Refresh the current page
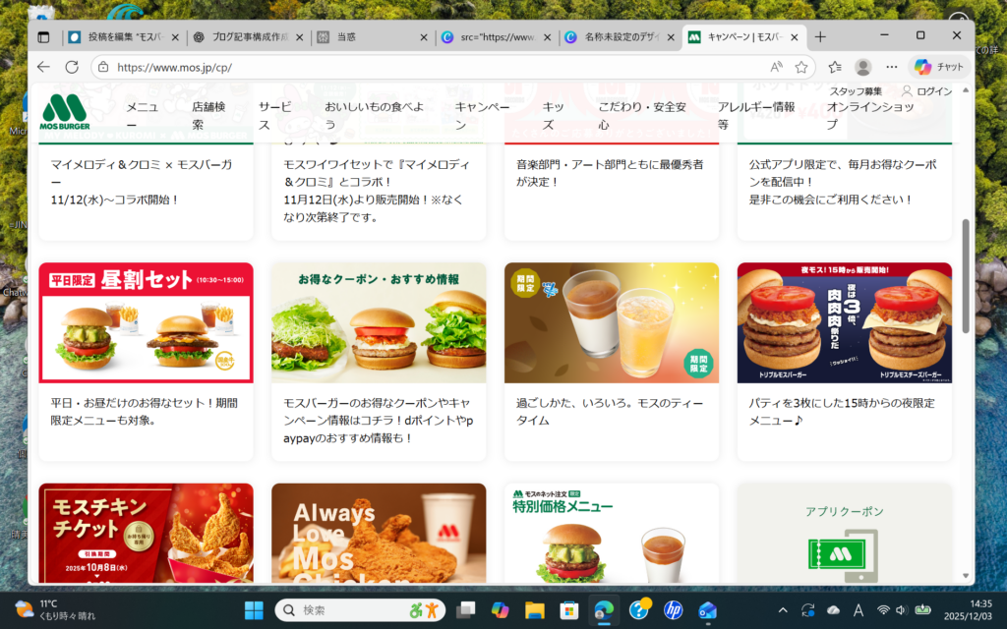The image size is (1007, 629). point(72,67)
